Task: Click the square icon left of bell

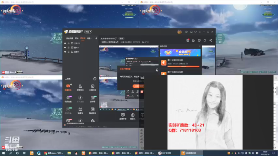Action: pyautogui.click(x=199, y=40)
